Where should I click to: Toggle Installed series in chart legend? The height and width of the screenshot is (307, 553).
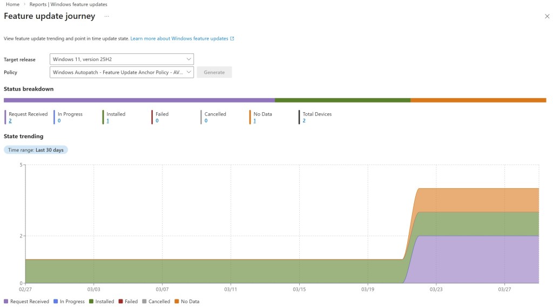tap(102, 302)
